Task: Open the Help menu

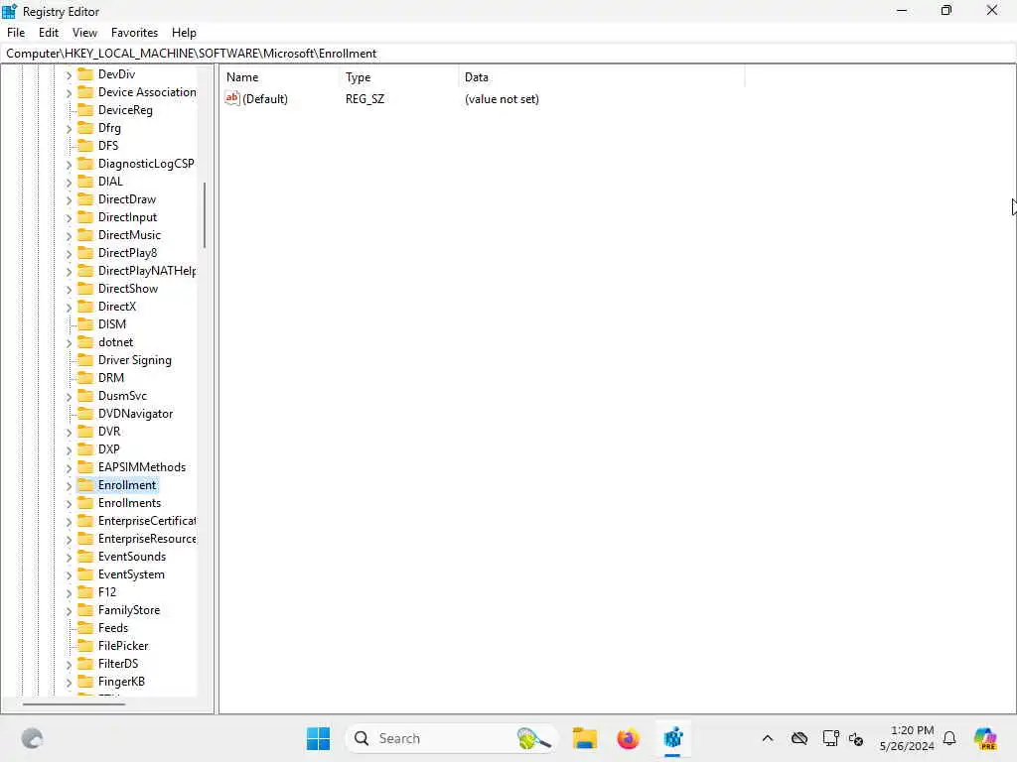Action: [184, 33]
